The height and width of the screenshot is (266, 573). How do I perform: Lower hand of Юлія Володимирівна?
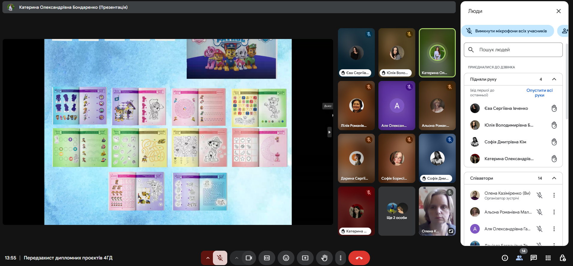click(554, 125)
